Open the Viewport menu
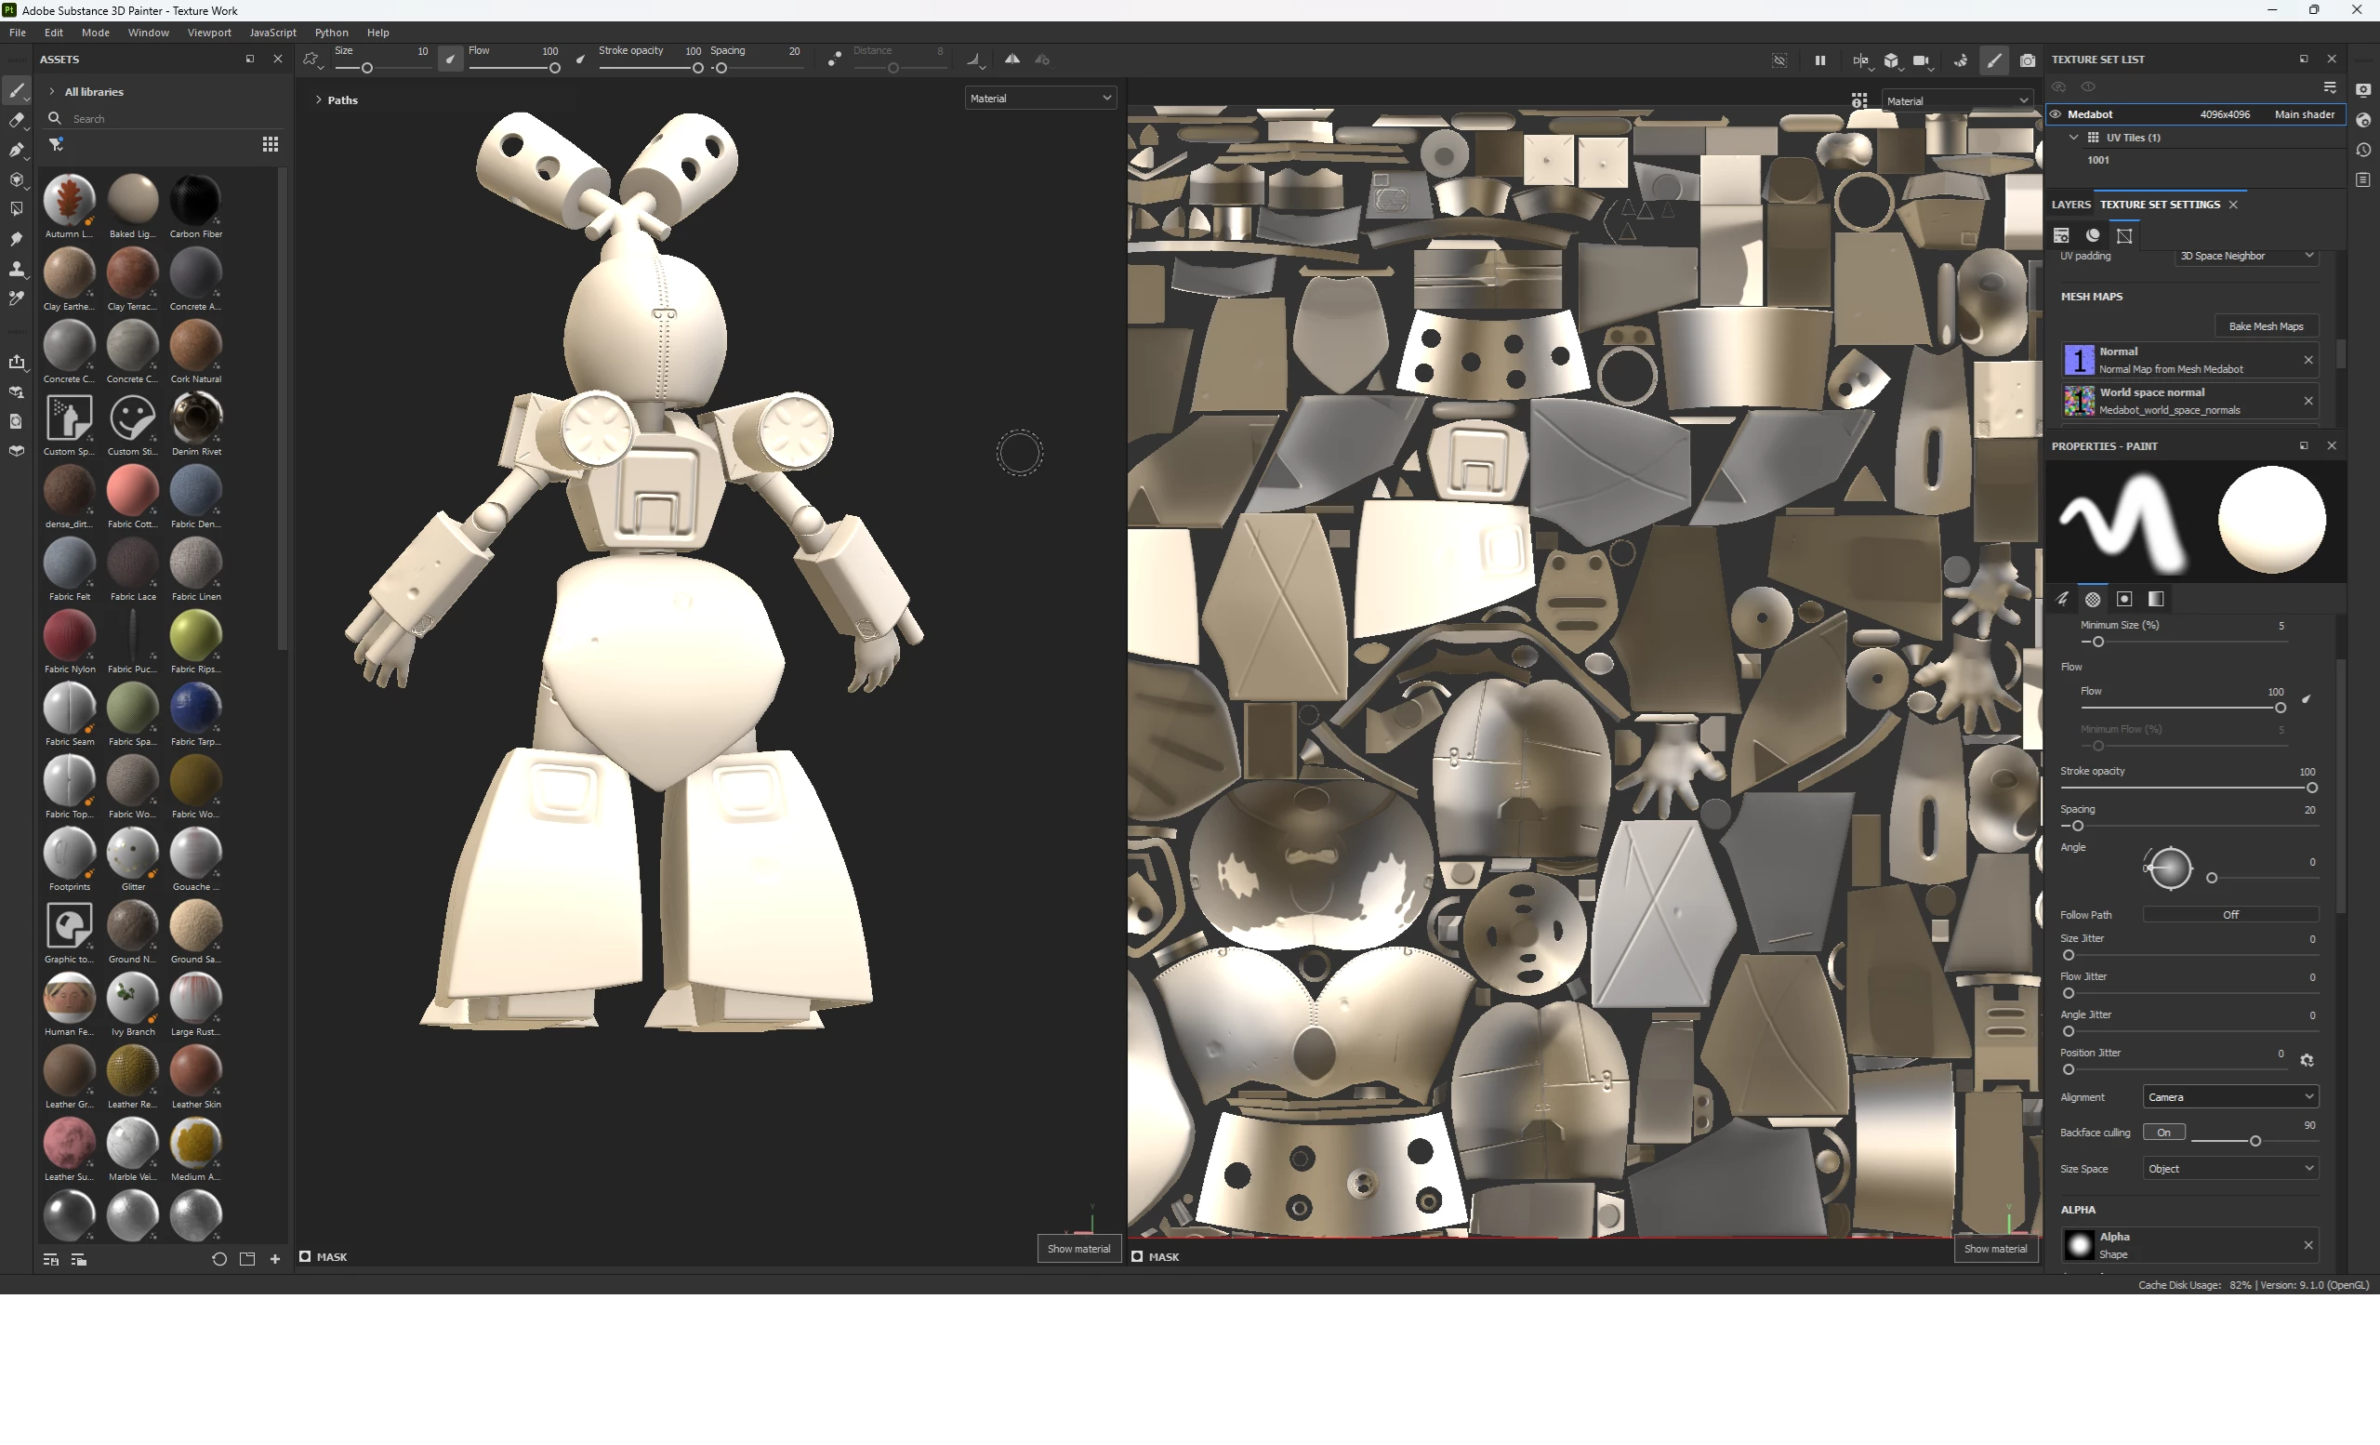The image size is (2380, 1445). 208,33
